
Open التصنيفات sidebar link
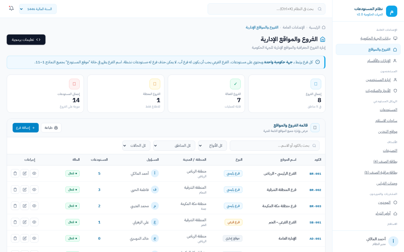pos(390,151)
